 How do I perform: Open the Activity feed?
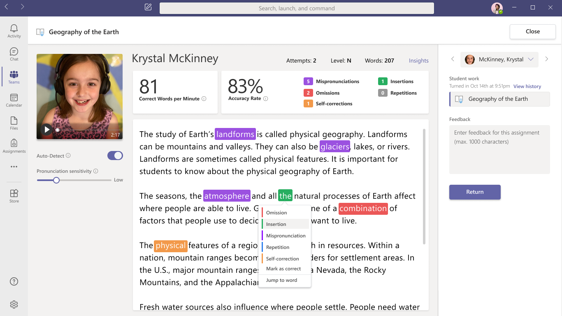pos(14,31)
